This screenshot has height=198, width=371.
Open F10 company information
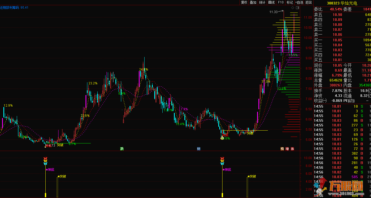click(280, 2)
